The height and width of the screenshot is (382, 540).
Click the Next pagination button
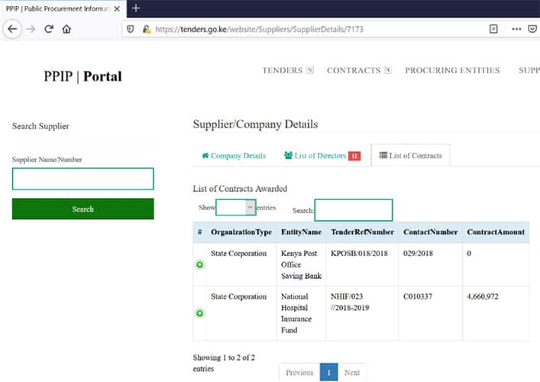351,373
